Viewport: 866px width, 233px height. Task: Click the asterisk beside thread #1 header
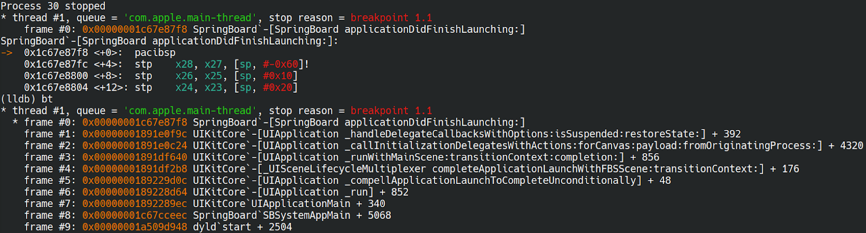tap(3, 17)
